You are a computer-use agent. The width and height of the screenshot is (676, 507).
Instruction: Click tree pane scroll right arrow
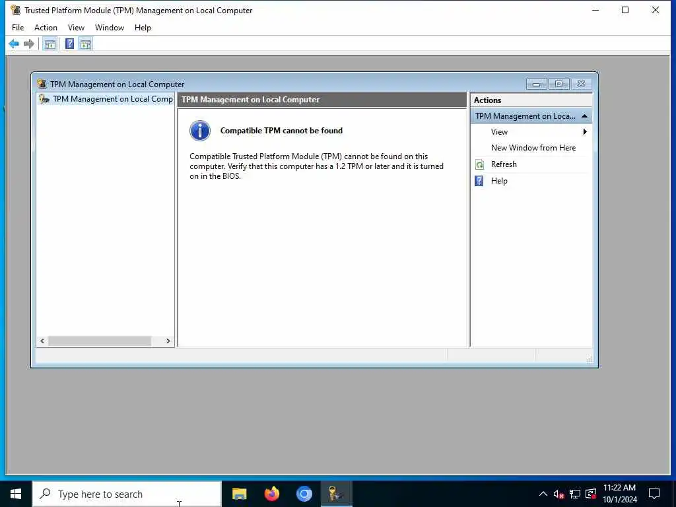[x=168, y=341]
